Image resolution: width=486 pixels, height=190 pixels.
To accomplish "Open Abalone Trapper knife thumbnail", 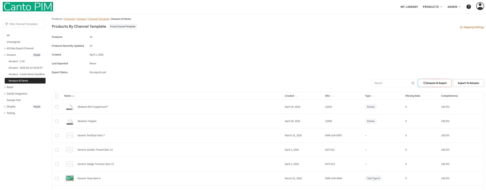I will (70, 121).
